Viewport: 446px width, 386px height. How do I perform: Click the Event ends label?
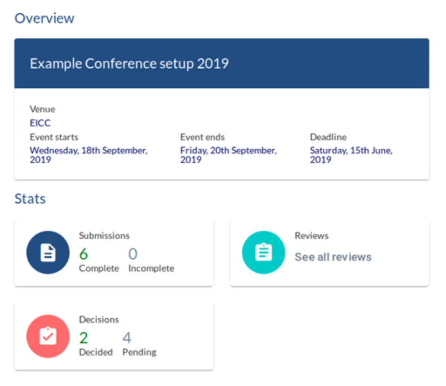point(203,137)
